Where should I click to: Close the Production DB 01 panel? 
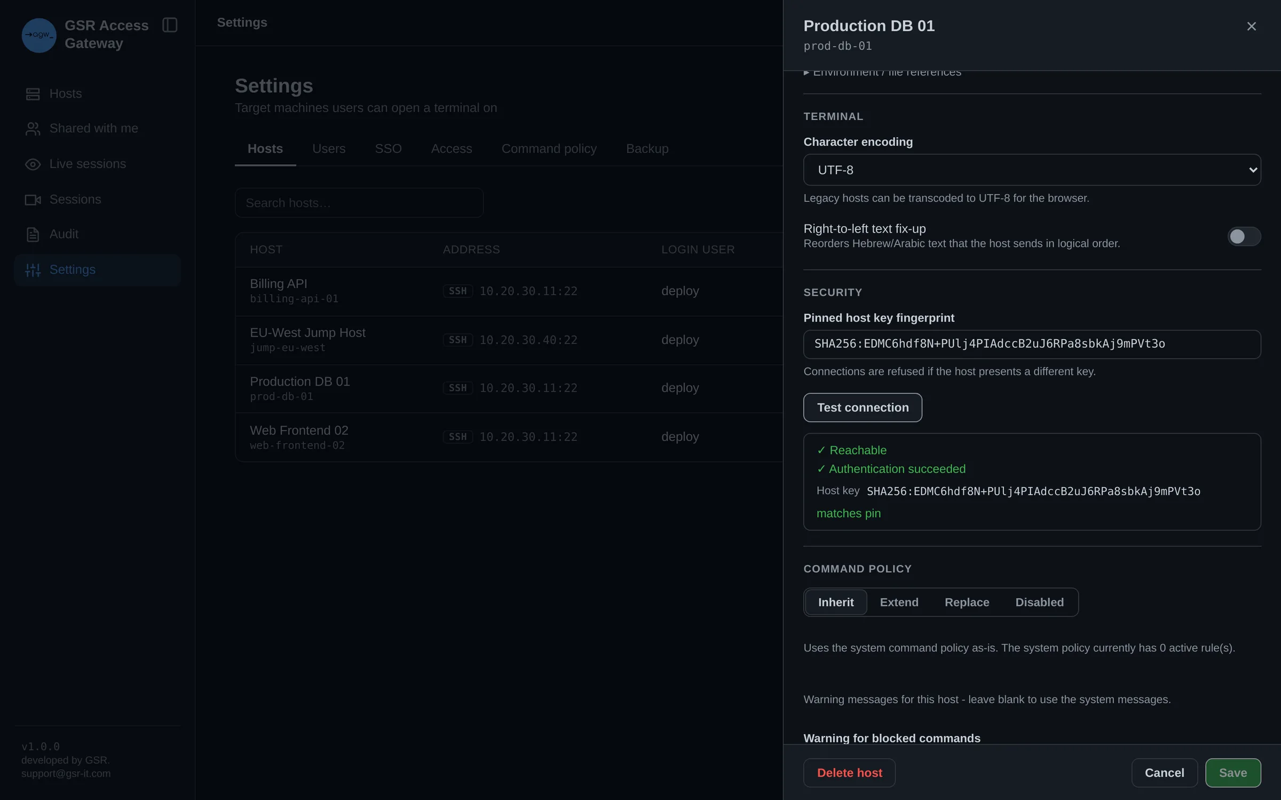(x=1251, y=26)
